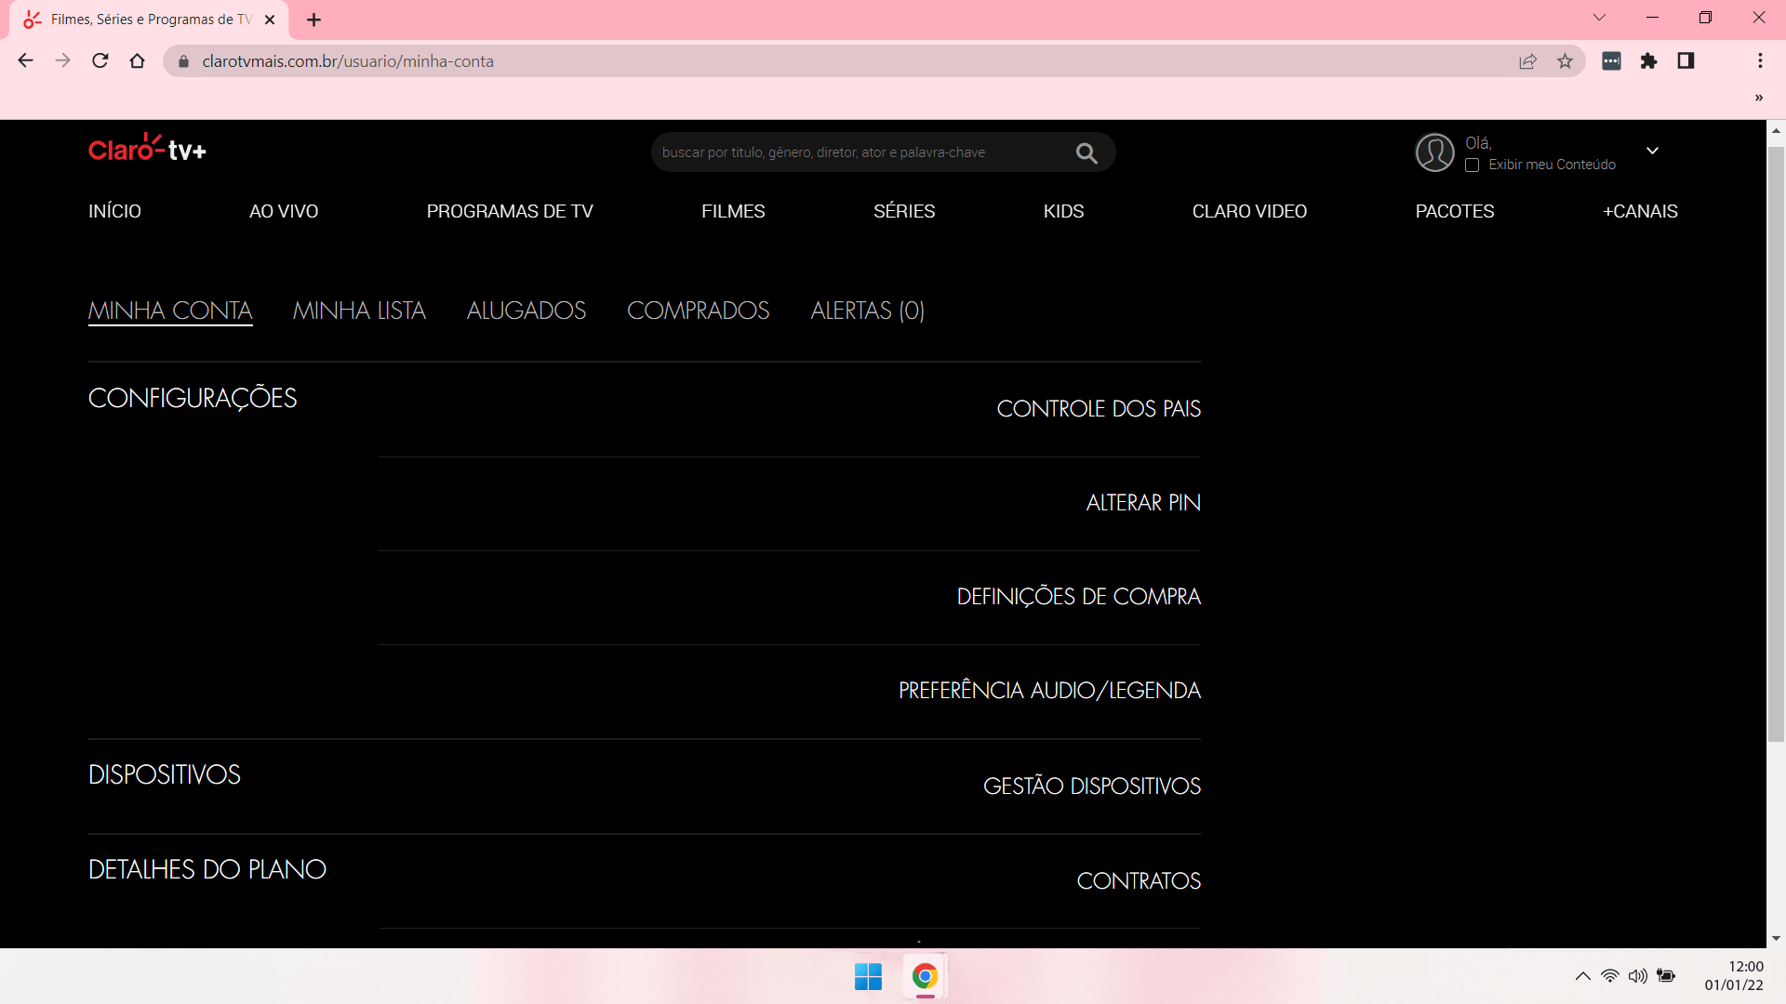1786x1004 pixels.
Task: Switch to the MINHA LISTA tab
Action: [359, 310]
